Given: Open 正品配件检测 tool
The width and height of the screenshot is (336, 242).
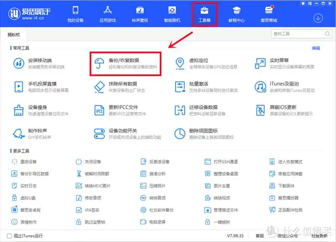Looking at the screenshot, I should click(x=286, y=210).
